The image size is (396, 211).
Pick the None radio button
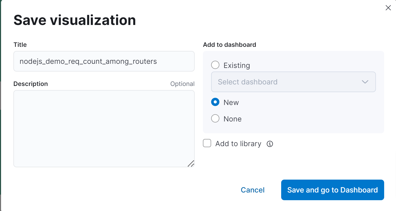[215, 119]
